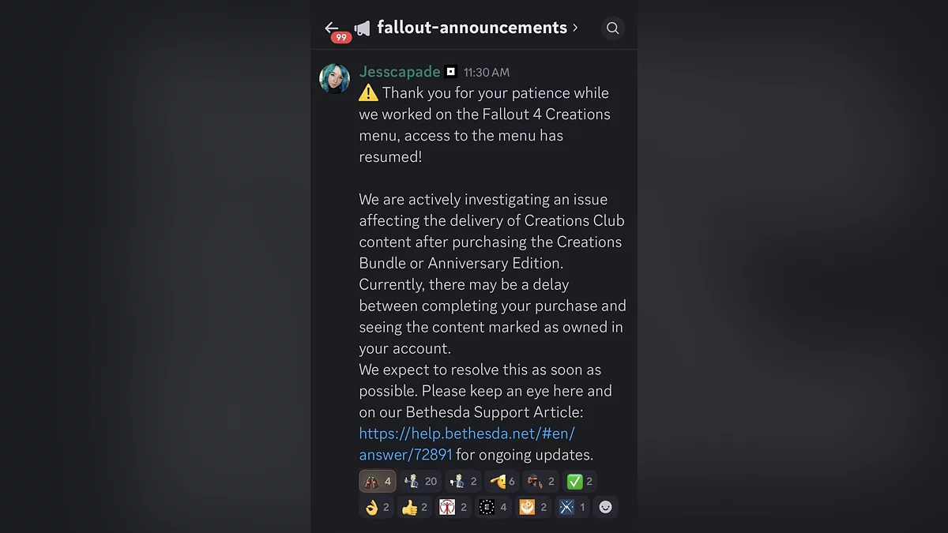948x533 pixels.
Task: Tap the back arrow with 99 badge
Action: [333, 29]
